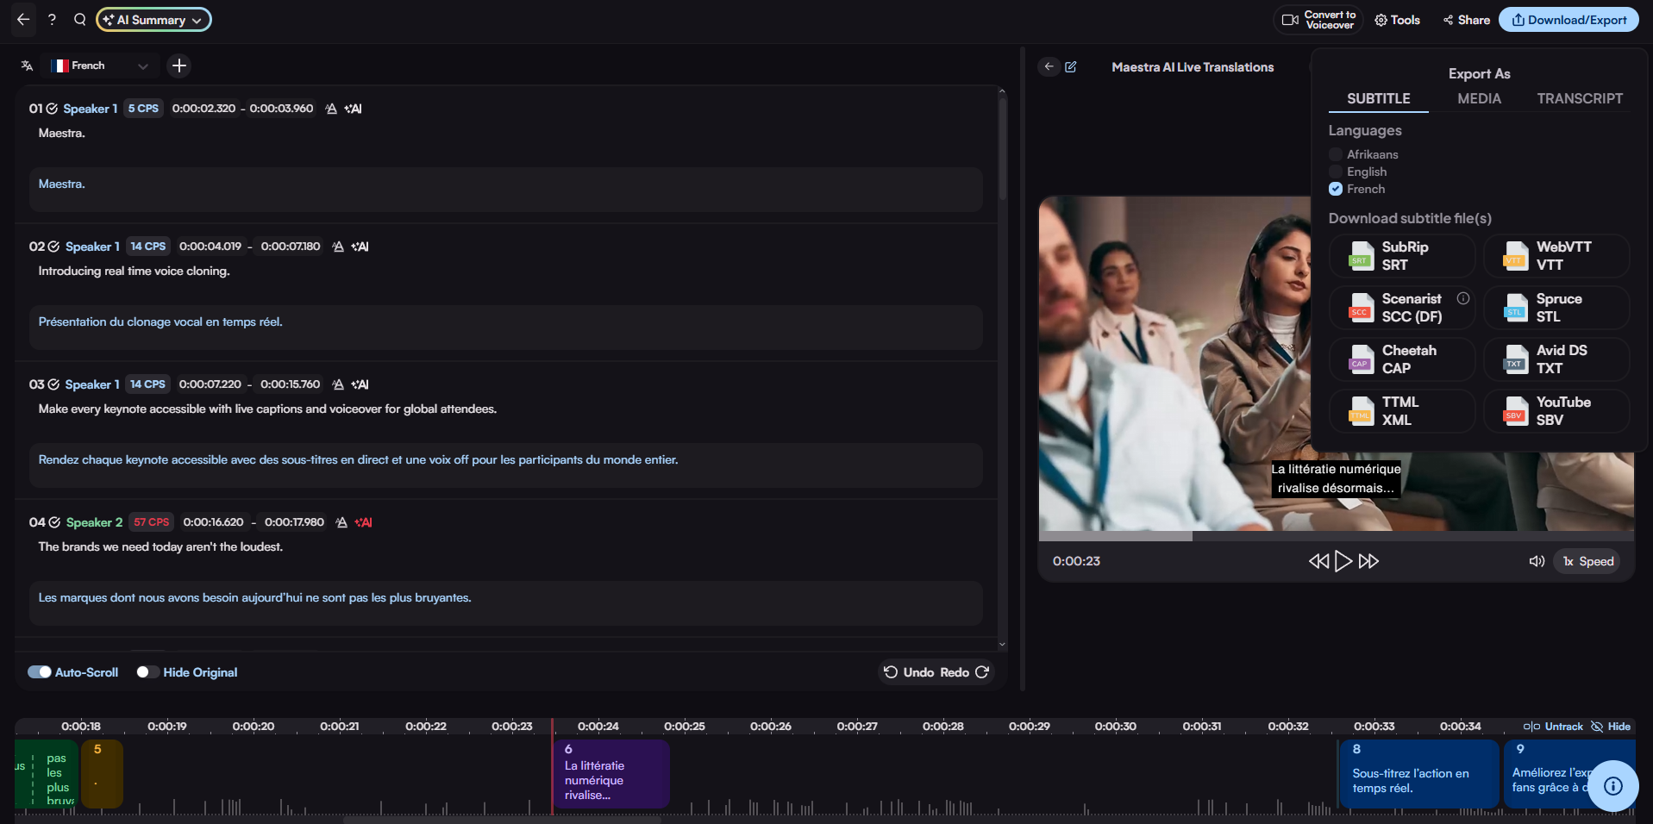Go back using the top-left arrow
Viewport: 1653px width, 824px height.
pos(23,20)
